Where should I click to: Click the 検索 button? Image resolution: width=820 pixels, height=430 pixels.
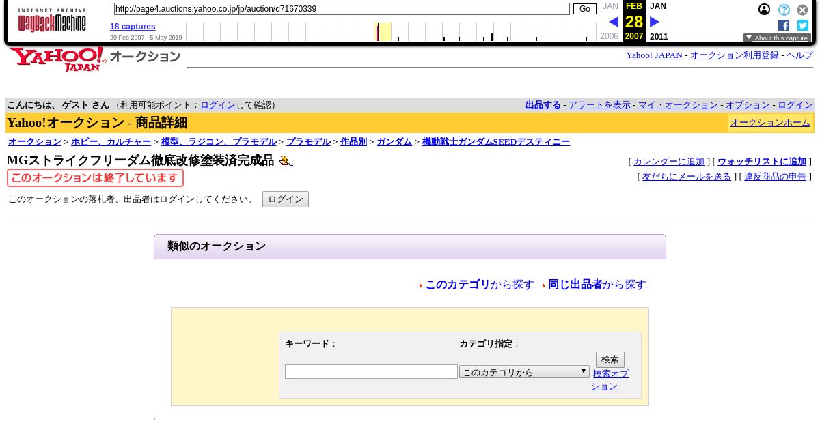[610, 360]
